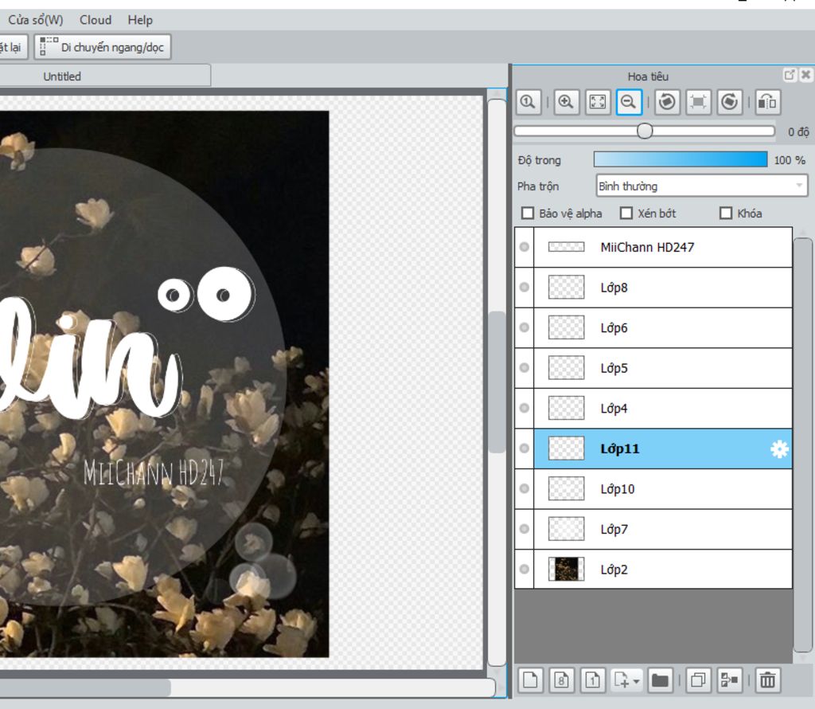Hide layer Lớp10

524,489
